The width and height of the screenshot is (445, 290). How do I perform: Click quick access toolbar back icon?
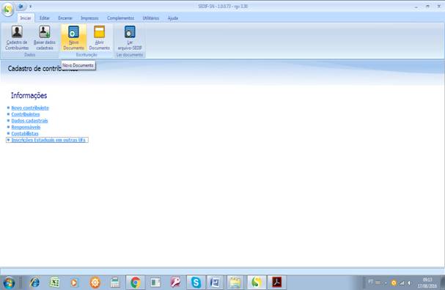(x=21, y=6)
